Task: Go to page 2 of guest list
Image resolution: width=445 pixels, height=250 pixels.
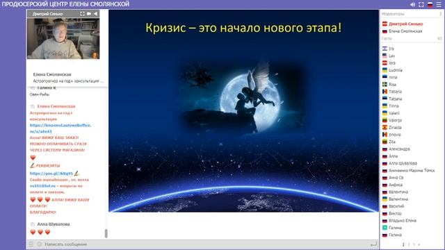Action: point(409,244)
